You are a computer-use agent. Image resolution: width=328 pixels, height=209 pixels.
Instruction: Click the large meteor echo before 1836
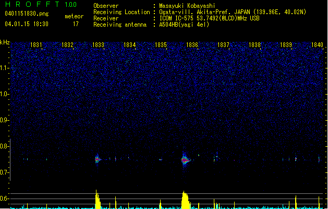click(185, 160)
